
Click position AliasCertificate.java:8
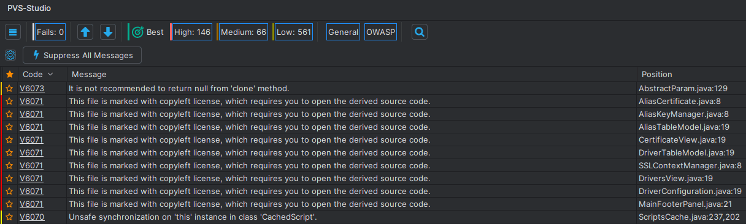(x=679, y=102)
